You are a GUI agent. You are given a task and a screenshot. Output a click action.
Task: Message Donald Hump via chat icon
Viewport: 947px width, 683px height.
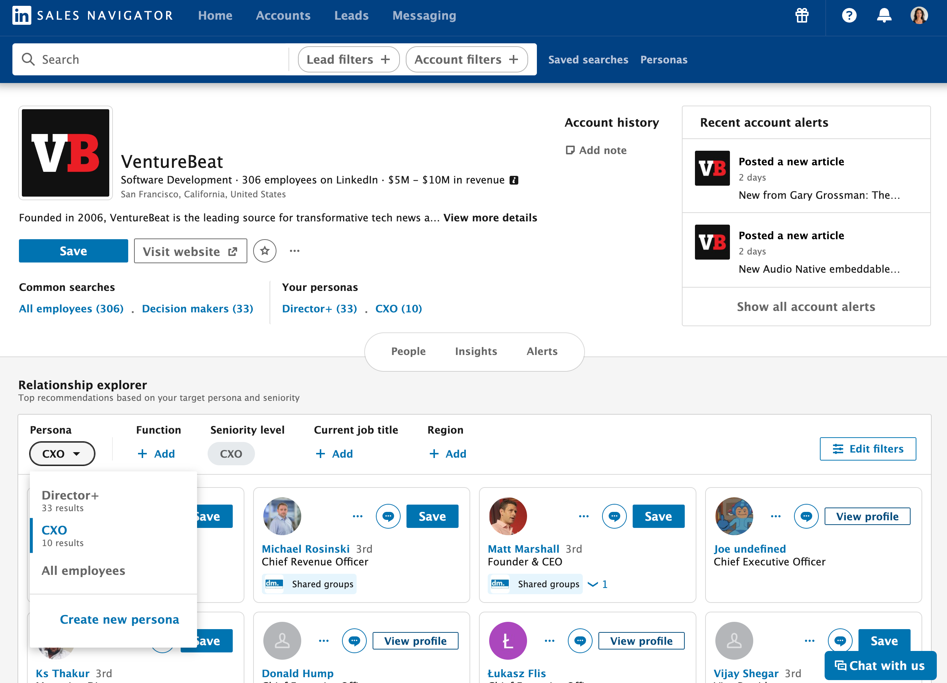click(x=354, y=641)
